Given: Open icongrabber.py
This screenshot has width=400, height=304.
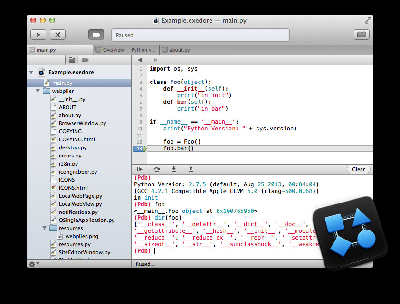Looking at the screenshot, I should 78,172.
